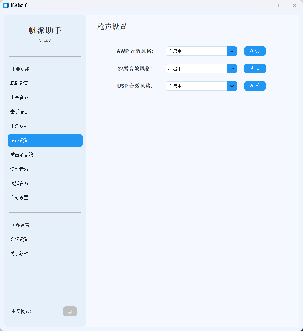303x331 pixels.
Task: Open the AWP 音效风格 dropdown
Action: tap(197, 51)
